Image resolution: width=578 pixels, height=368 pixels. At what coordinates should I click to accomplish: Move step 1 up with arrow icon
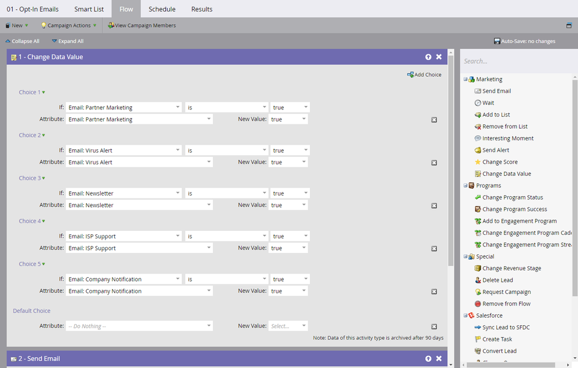[x=428, y=57]
